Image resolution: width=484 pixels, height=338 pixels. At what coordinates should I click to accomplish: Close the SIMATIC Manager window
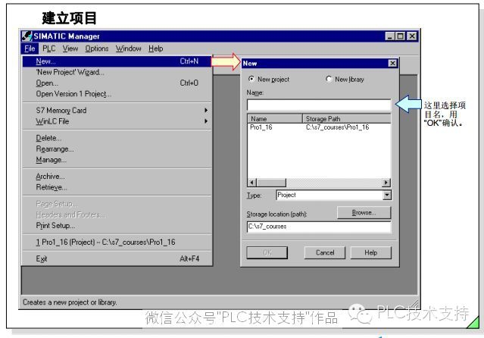point(412,36)
